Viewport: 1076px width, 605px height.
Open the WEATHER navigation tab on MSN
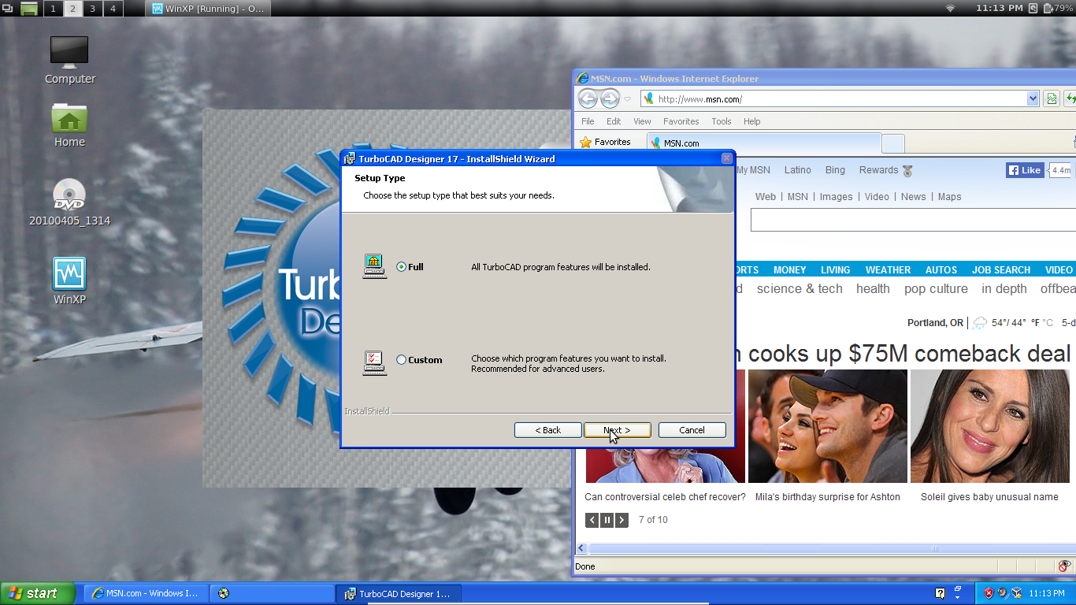coord(888,270)
